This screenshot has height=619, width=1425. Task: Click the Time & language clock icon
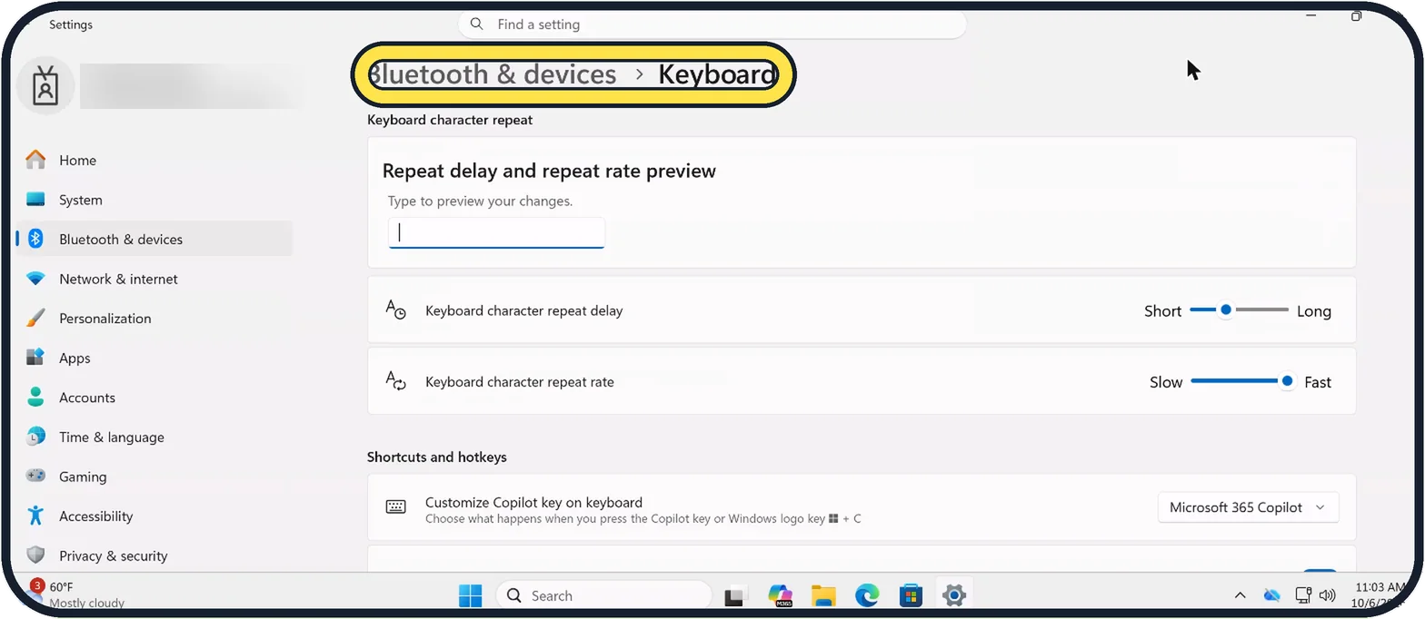point(35,437)
